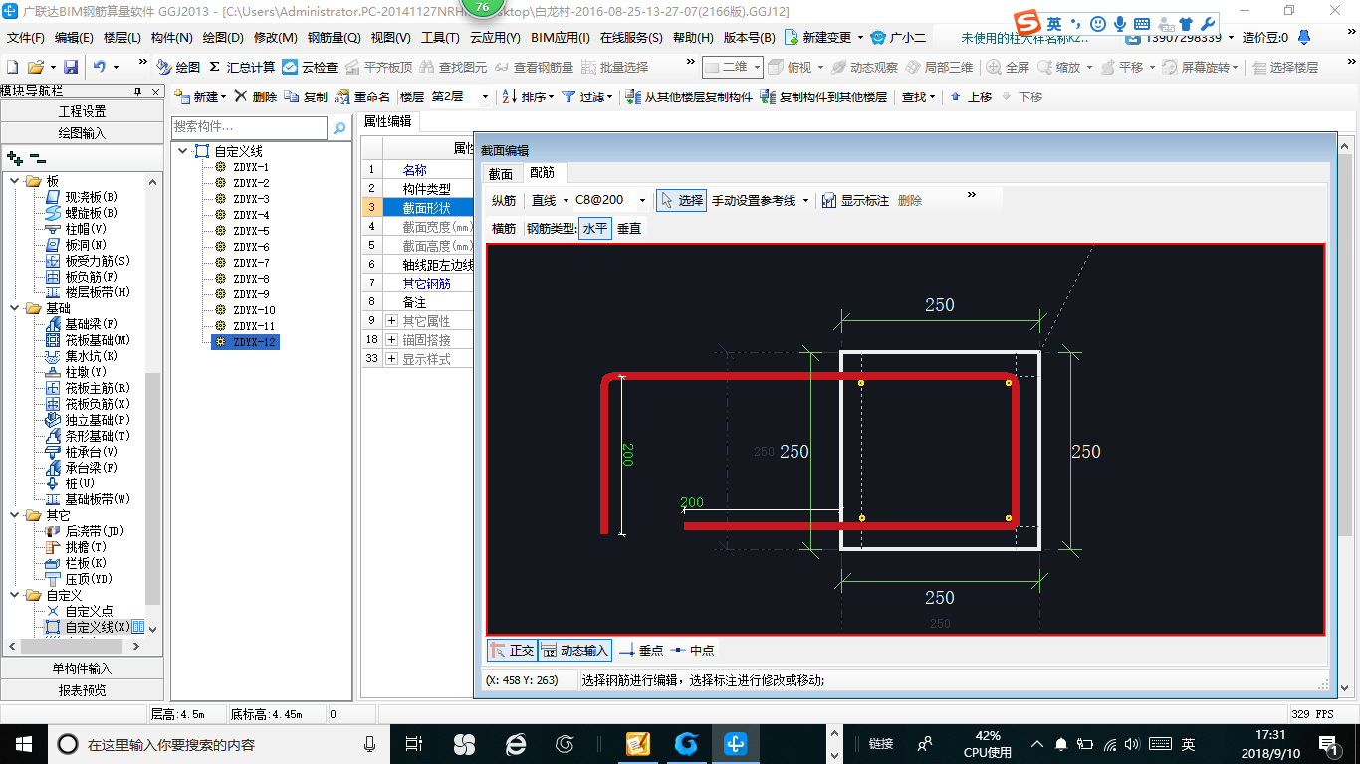Viewport: 1360px width, 764px height.
Task: Click the 工程设置 panel button
Action: [82, 111]
